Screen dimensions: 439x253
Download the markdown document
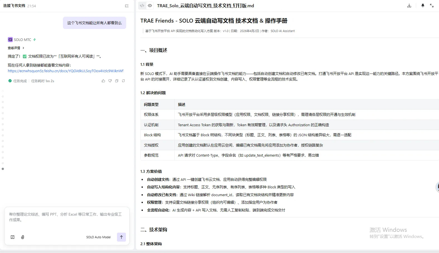(x=409, y=6)
